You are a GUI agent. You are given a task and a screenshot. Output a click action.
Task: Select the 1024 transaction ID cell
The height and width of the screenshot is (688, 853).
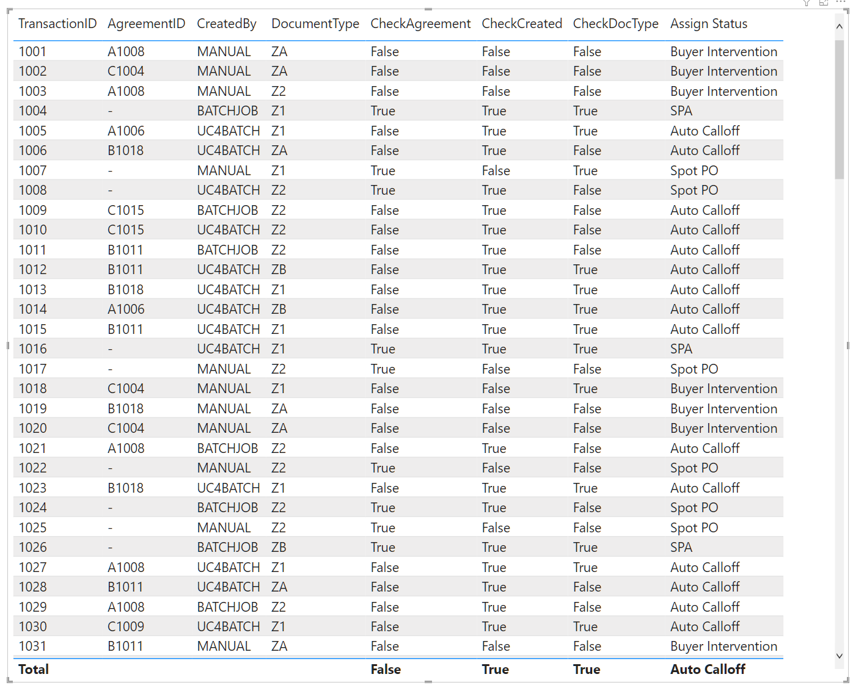(32, 508)
